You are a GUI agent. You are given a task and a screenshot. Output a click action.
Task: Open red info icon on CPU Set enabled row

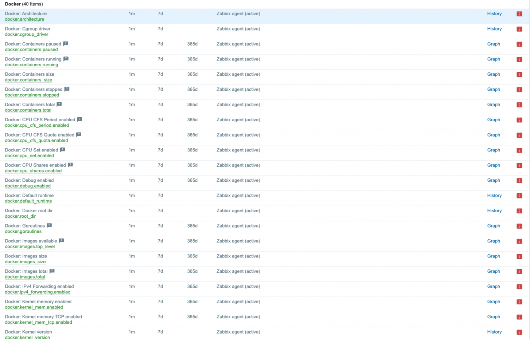click(519, 150)
